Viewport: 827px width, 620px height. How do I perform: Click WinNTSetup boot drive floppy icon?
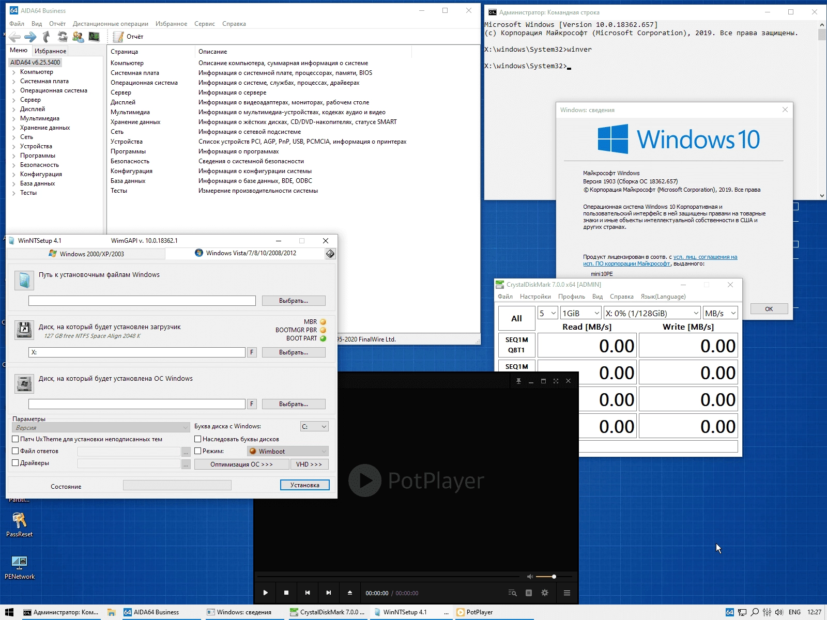24,330
